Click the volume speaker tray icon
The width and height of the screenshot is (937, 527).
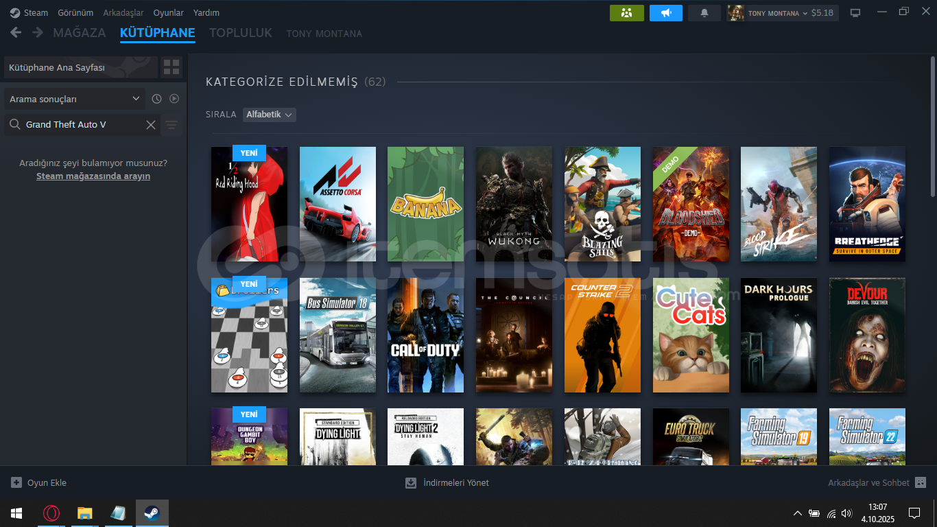click(x=846, y=513)
